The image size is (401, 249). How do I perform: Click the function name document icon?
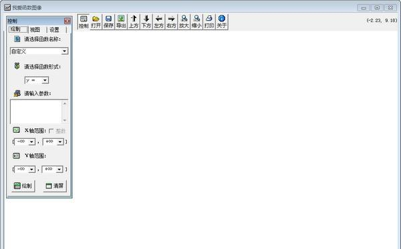[x=17, y=39]
